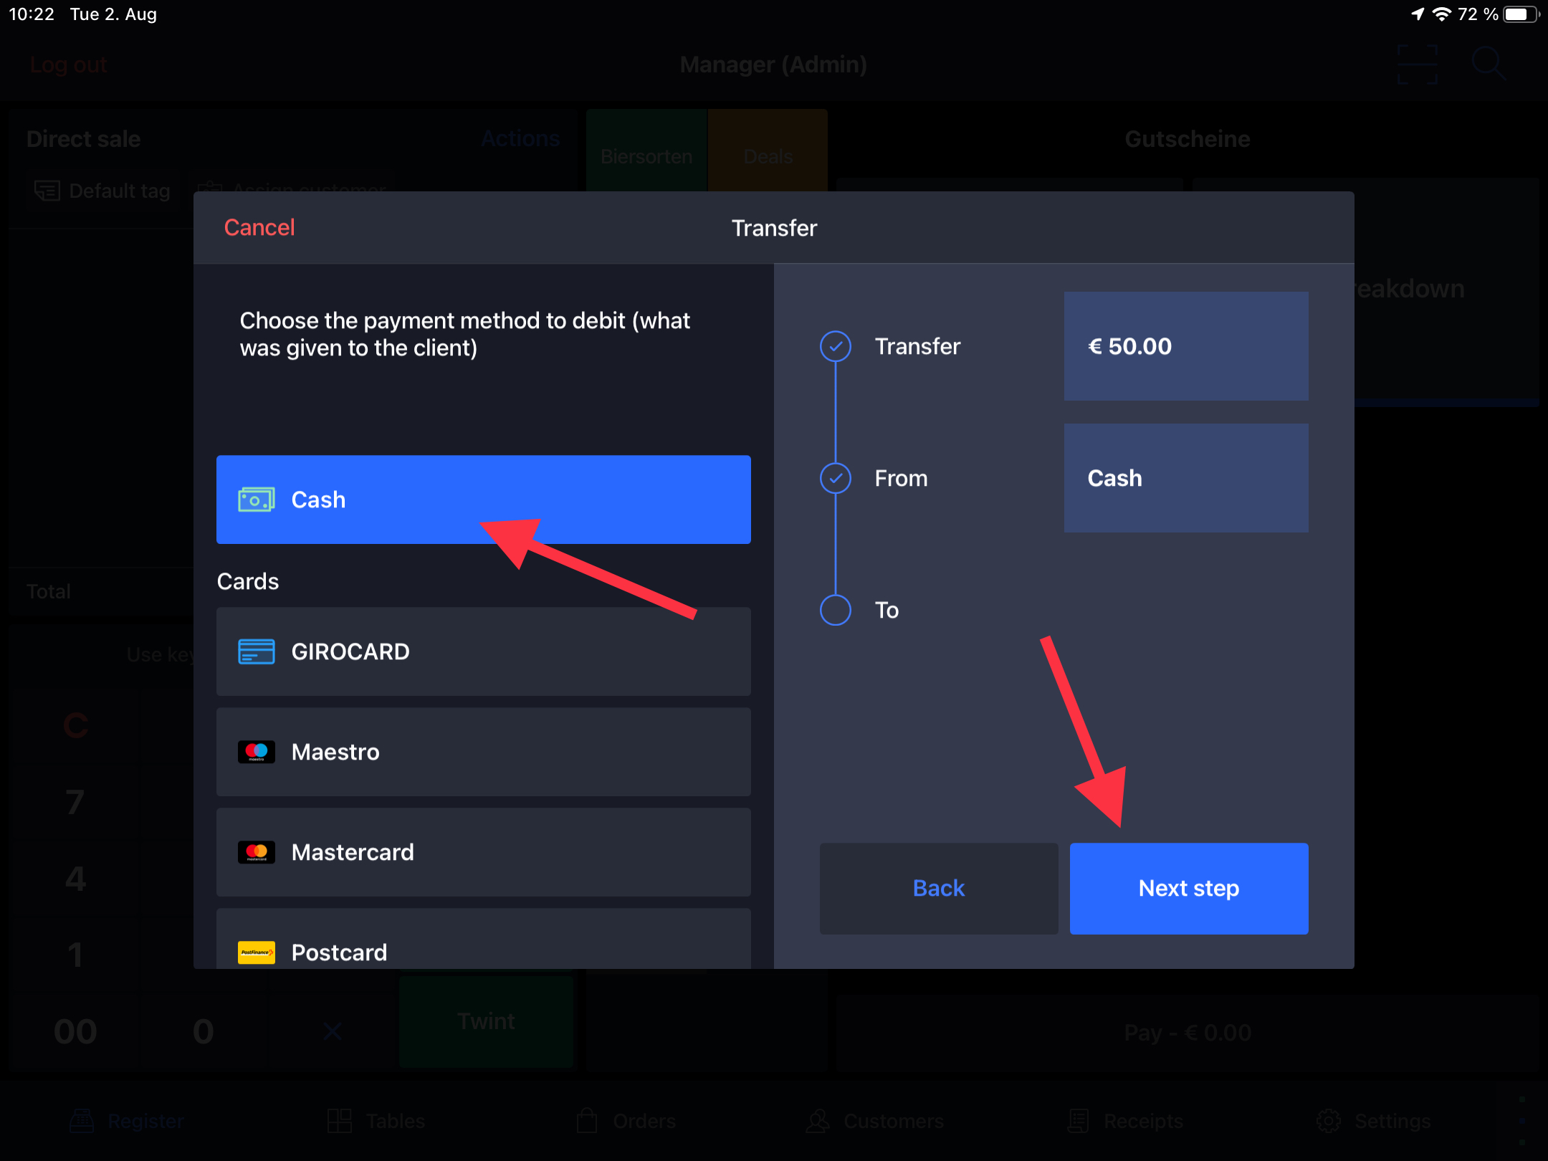Select the empty To step circle

835,610
